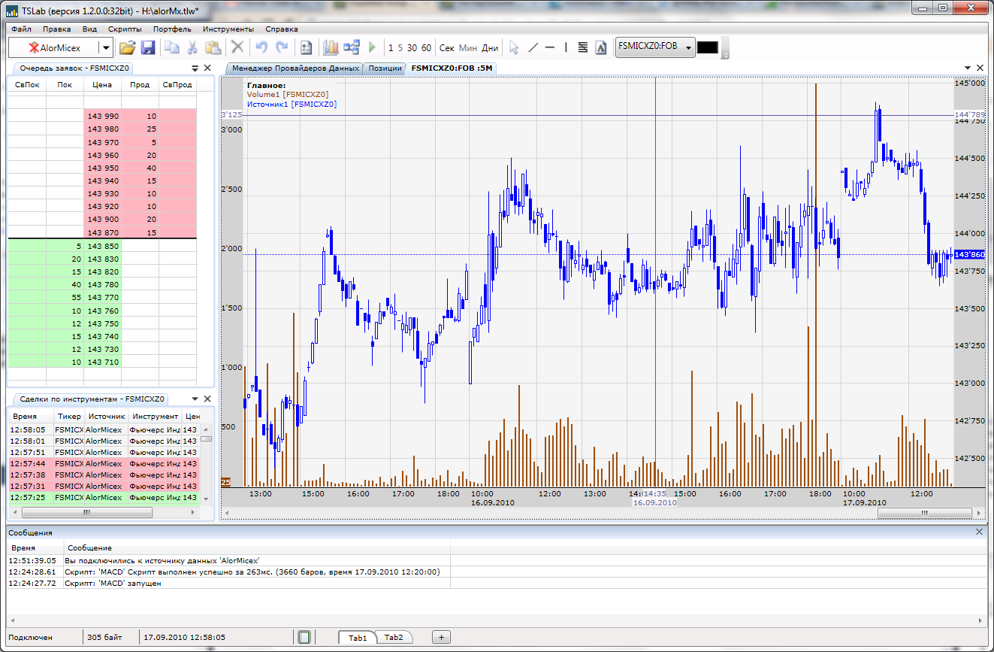
Task: Switch timeframe unit to Дни
Action: (x=490, y=47)
